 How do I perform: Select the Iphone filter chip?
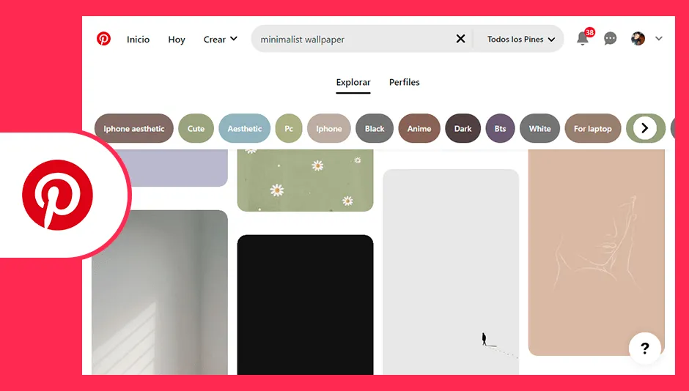[x=328, y=129]
